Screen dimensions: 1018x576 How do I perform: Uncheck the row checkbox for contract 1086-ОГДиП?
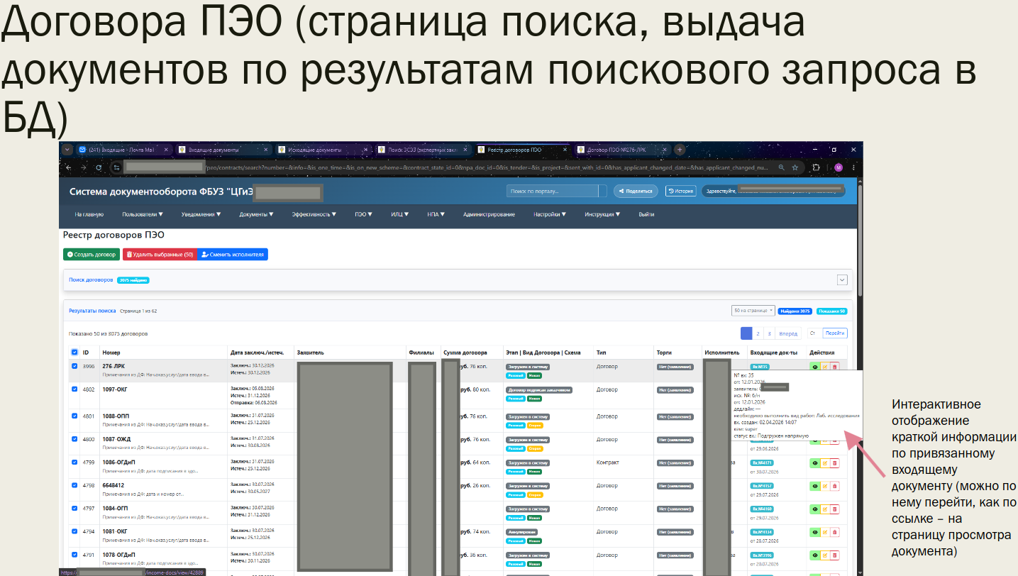74,462
